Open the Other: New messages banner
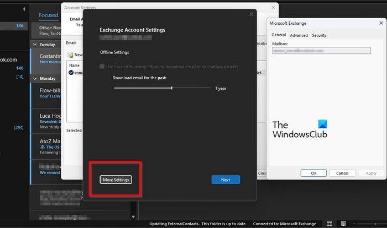Viewport: 387px width, 228px height. (46, 30)
